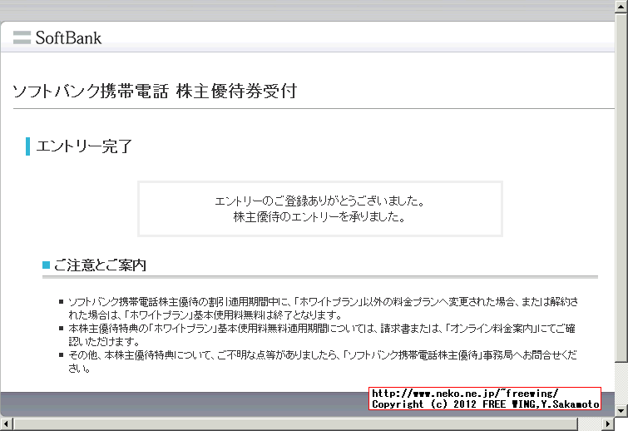Click the ご注意とご案内 section heading

point(100,265)
